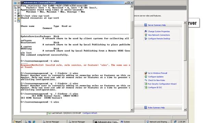Click the Command Prompt scrollbar up arrow
The height and width of the screenshot is (123, 219).
[x=131, y=6]
